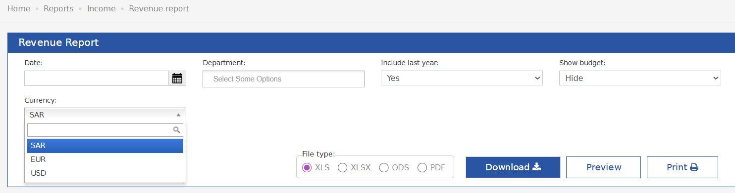Image resolution: width=735 pixels, height=193 pixels.
Task: Select SAR in the currency list
Action: [x=105, y=146]
